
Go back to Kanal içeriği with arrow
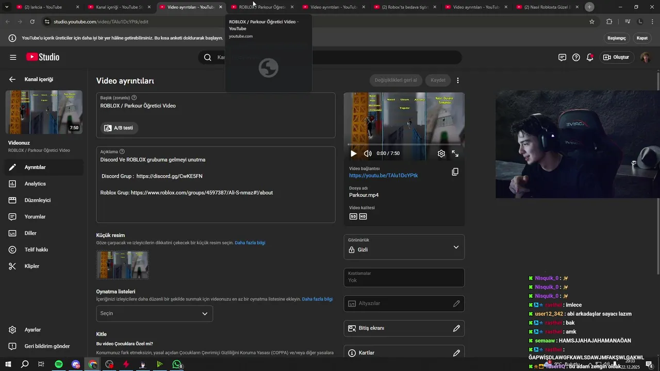12,79
